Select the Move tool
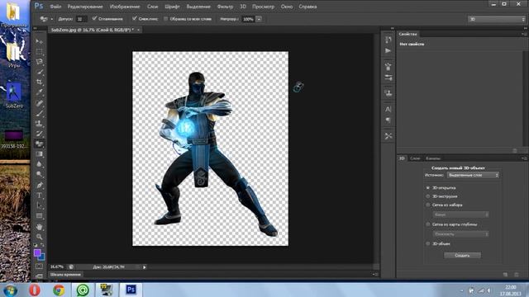529x297 pixels. [40, 41]
